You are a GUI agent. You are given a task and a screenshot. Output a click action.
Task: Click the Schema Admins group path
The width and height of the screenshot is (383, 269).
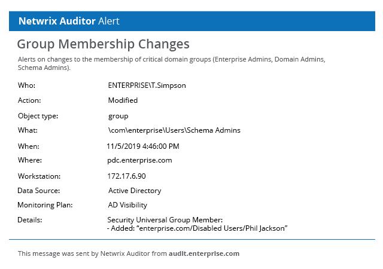click(x=174, y=130)
